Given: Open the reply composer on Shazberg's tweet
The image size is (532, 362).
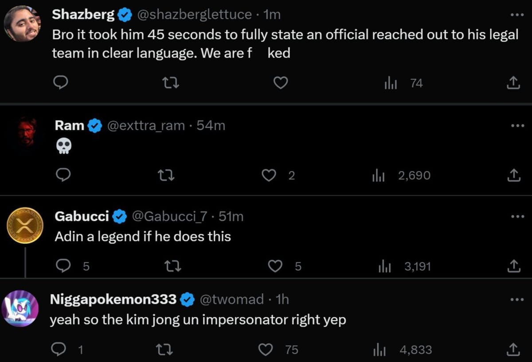Looking at the screenshot, I should click(x=61, y=83).
